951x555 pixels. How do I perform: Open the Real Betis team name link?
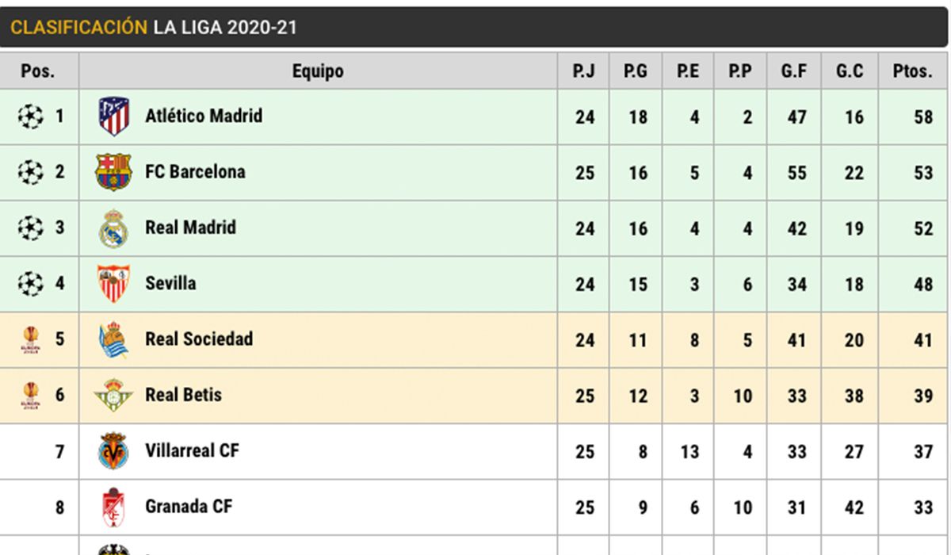pos(183,395)
